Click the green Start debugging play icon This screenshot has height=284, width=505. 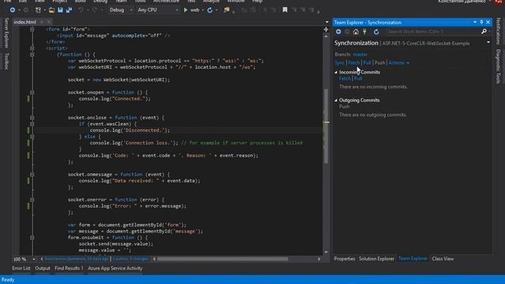[x=185, y=10]
